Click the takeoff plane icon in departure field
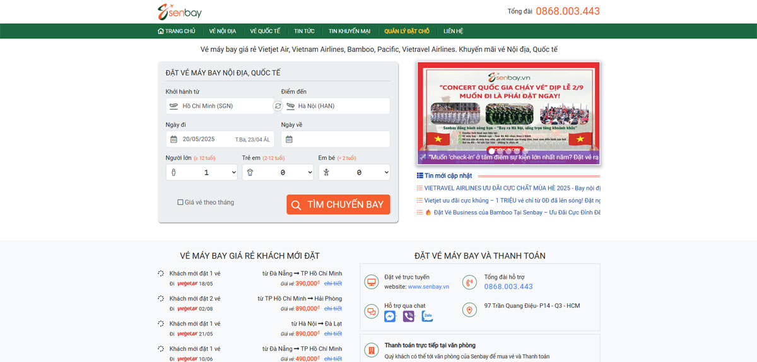The image size is (757, 362). coord(174,106)
